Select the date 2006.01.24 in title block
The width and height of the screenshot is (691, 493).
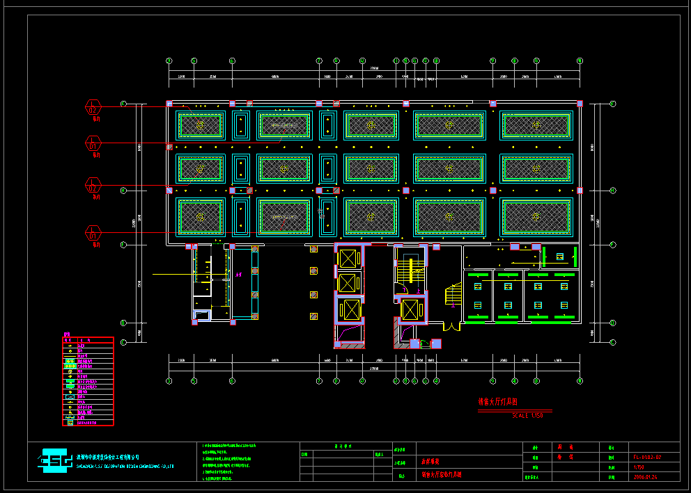coord(646,477)
